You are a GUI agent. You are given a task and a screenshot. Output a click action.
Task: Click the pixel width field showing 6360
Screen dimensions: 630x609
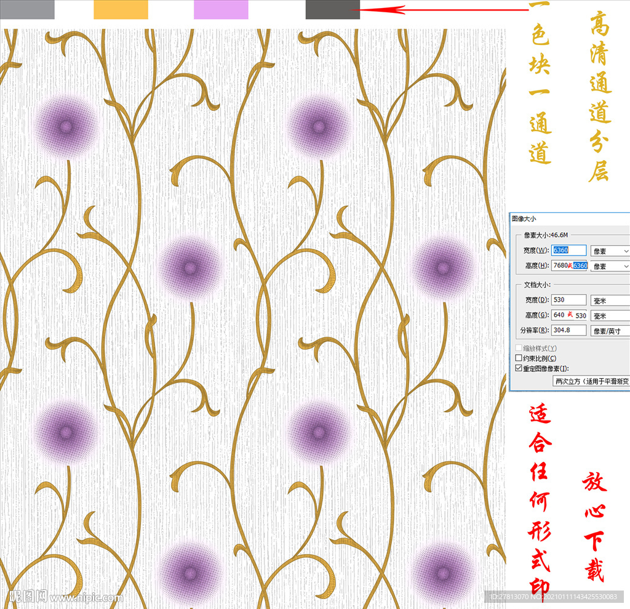click(568, 250)
